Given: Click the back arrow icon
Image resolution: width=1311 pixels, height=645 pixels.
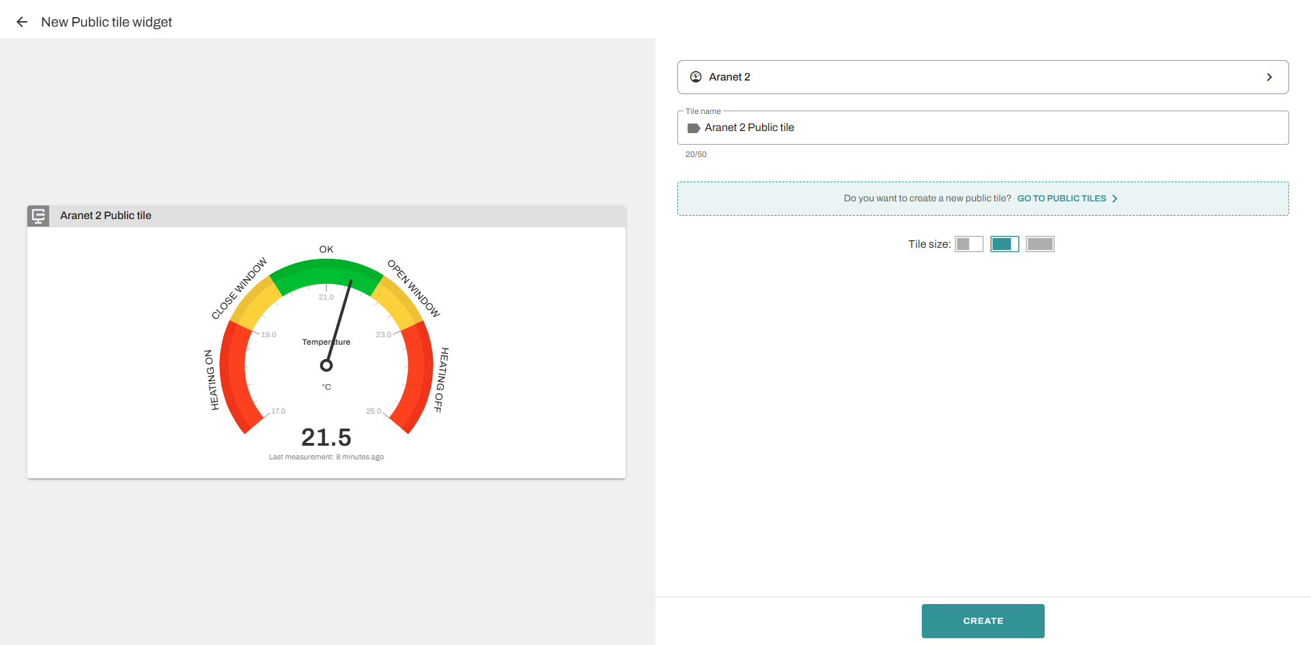Looking at the screenshot, I should tap(22, 22).
